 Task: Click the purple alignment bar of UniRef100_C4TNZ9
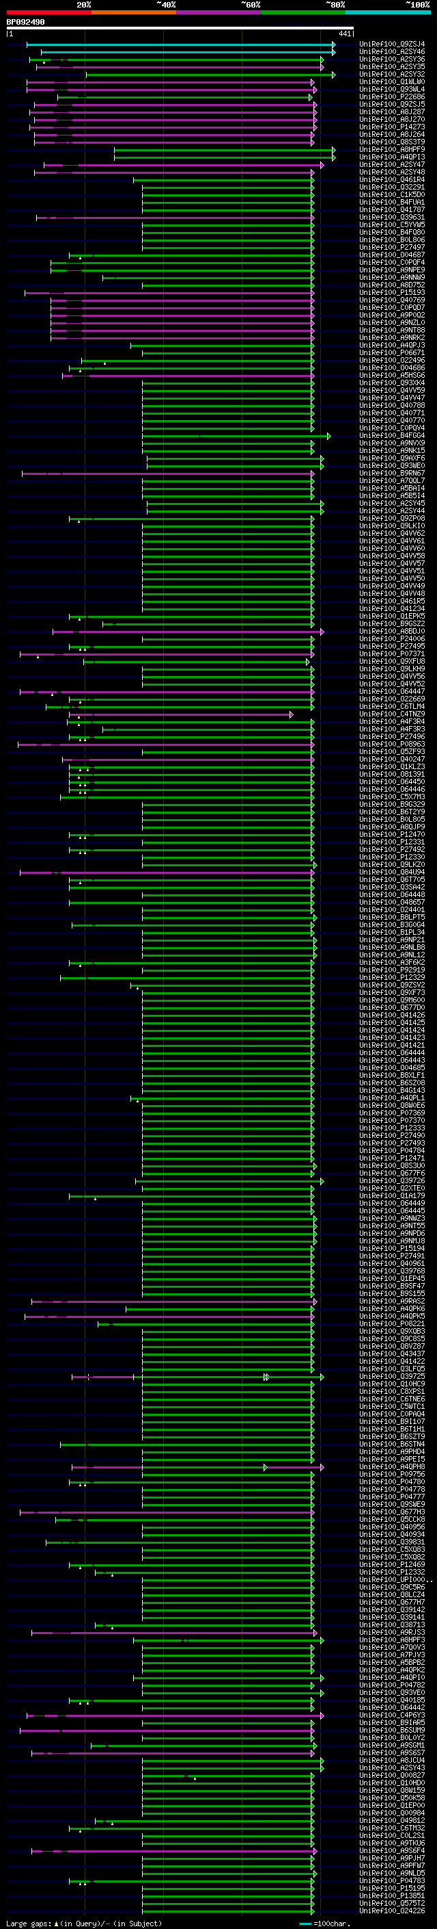180,714
